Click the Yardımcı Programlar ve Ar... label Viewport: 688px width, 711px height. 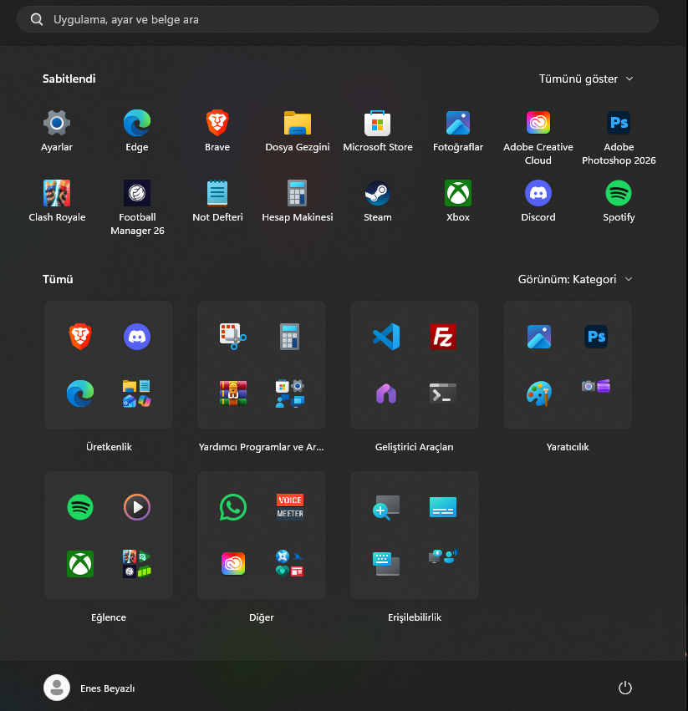[262, 447]
